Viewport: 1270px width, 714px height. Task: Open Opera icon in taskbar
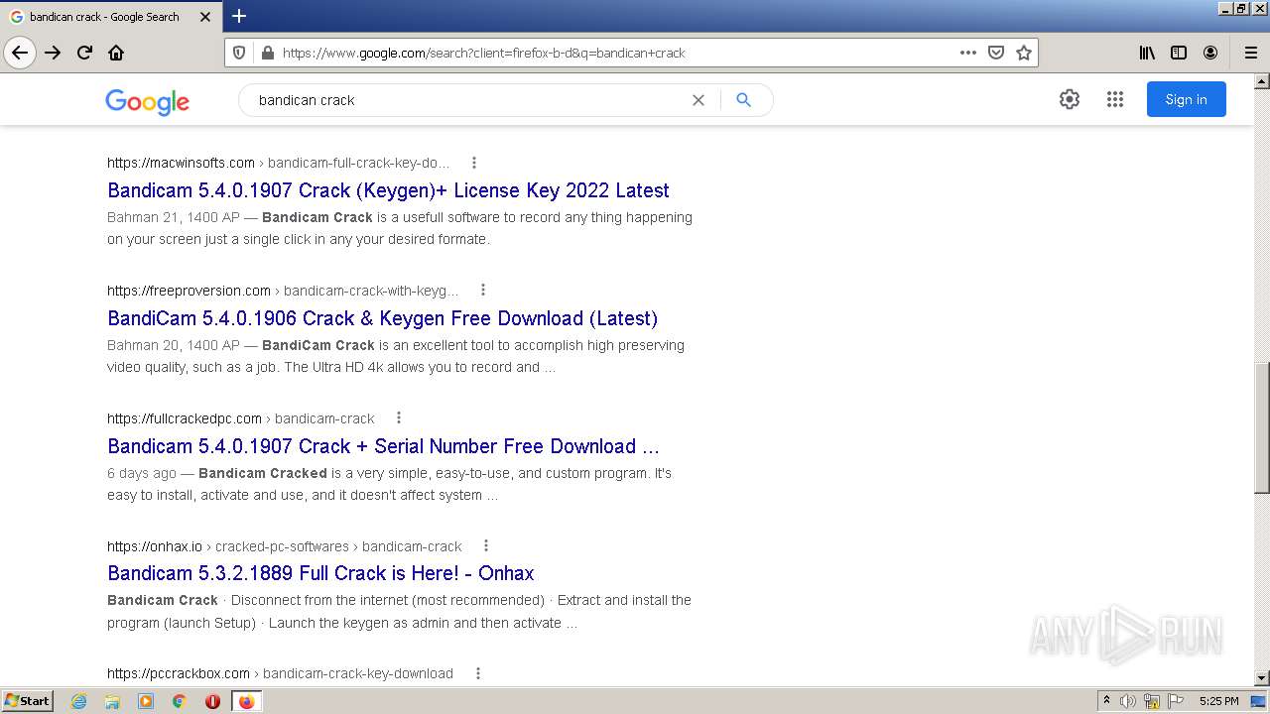(212, 701)
